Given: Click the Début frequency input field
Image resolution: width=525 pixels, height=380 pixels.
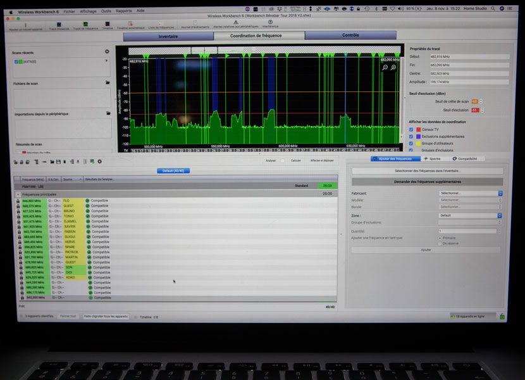Looking at the screenshot, I should coord(469,56).
